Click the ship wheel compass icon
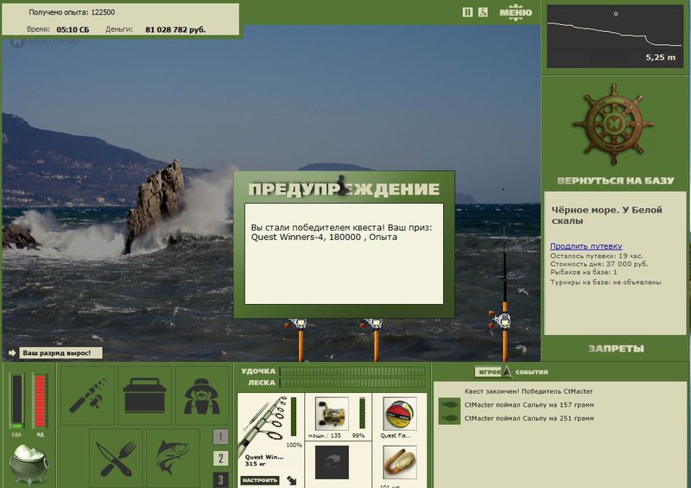691x488 pixels. pyautogui.click(x=613, y=124)
